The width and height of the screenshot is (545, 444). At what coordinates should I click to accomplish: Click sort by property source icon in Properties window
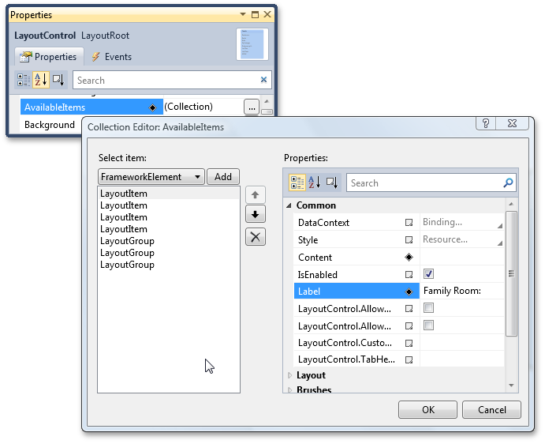58,80
